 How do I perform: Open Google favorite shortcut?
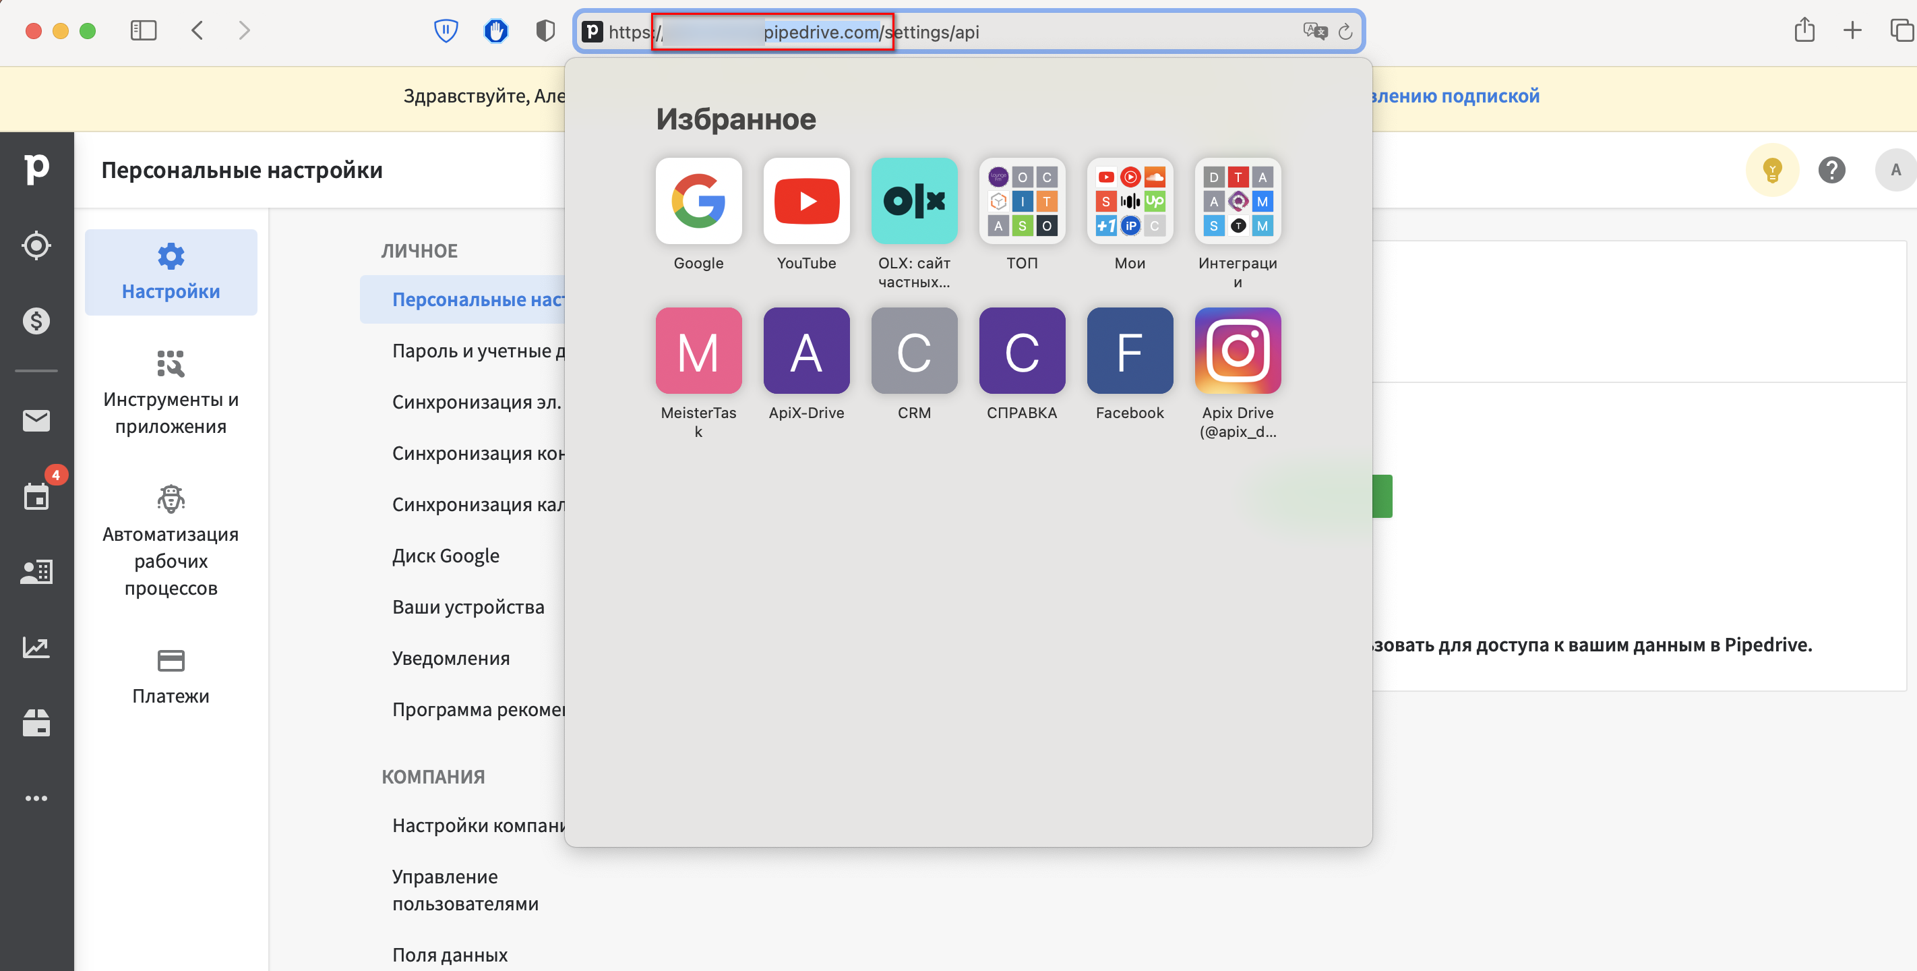(x=698, y=200)
